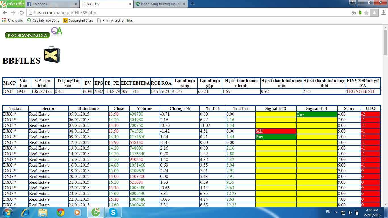Viewport: 388px width, 218px height.
Task: Click the red UFO cell showing -2
Action: pos(371,114)
